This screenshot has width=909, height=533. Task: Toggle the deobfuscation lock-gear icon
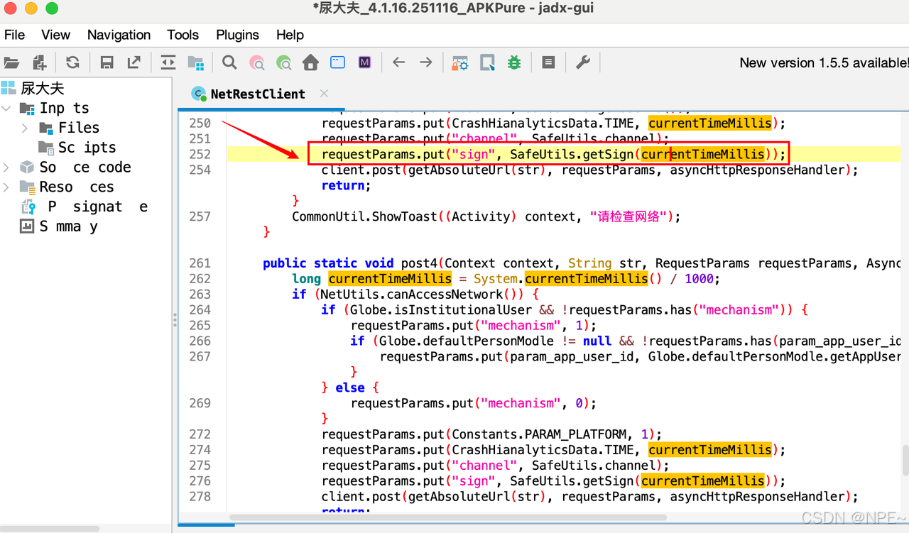pyautogui.click(x=460, y=63)
